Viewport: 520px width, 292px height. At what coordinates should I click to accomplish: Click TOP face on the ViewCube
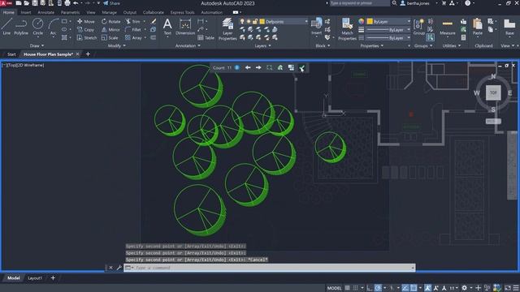coord(493,92)
